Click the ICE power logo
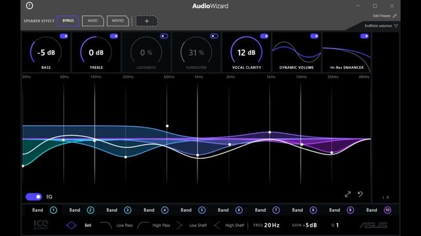 point(41,225)
